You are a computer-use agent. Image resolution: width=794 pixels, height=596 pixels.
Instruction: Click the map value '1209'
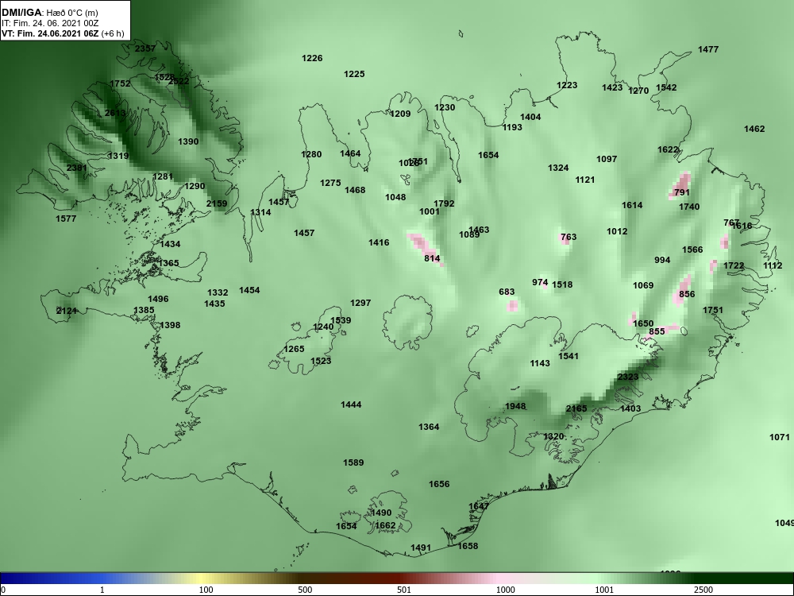(400, 114)
